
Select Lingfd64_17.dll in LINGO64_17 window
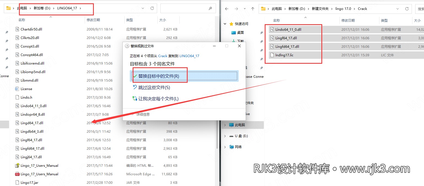click(32, 148)
